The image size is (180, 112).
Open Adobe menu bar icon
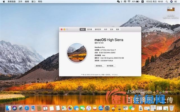[x=125, y=2]
